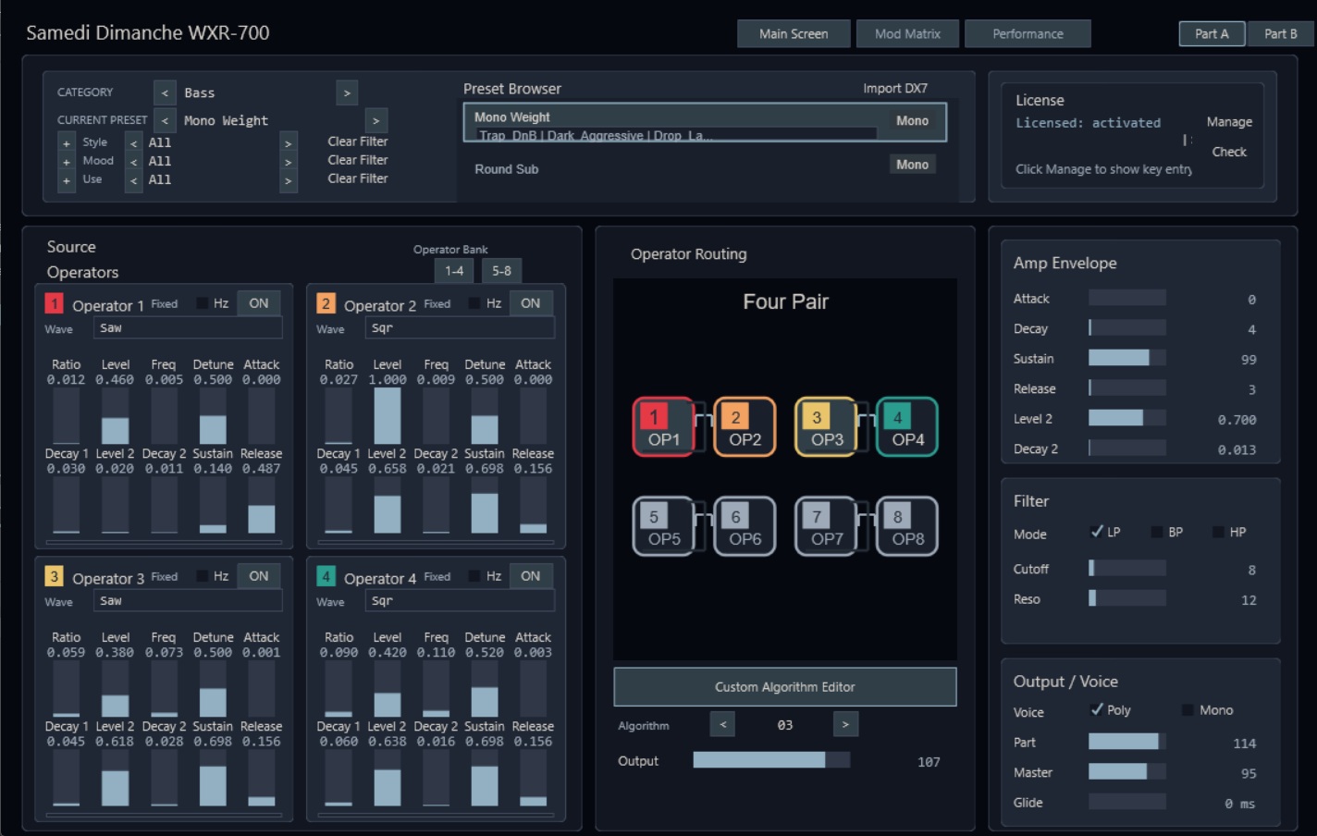Image resolution: width=1317 pixels, height=836 pixels.
Task: Select BP filter mode checkbox
Action: point(1157,532)
